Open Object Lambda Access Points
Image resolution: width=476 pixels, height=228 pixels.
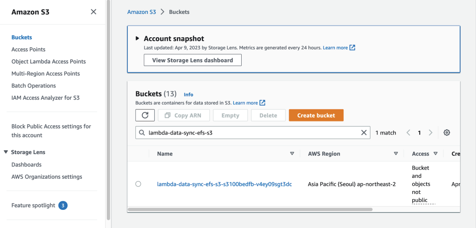click(x=48, y=61)
